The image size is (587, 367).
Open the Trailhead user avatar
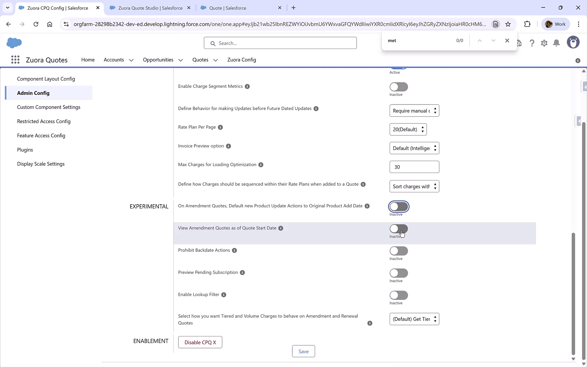(573, 42)
